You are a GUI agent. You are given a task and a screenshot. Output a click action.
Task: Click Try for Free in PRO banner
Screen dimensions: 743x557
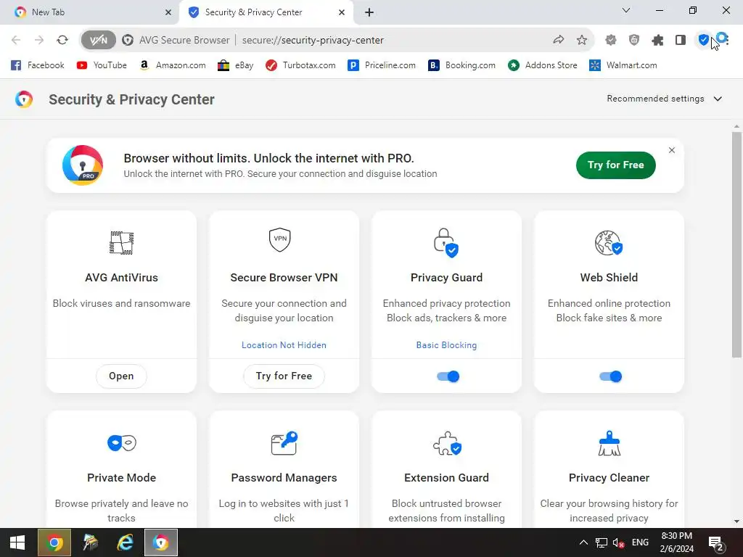click(615, 165)
